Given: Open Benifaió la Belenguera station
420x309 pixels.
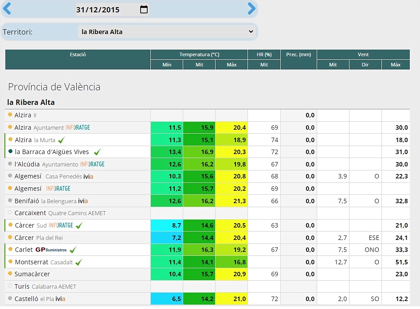Looking at the screenshot, I should coord(46,201).
